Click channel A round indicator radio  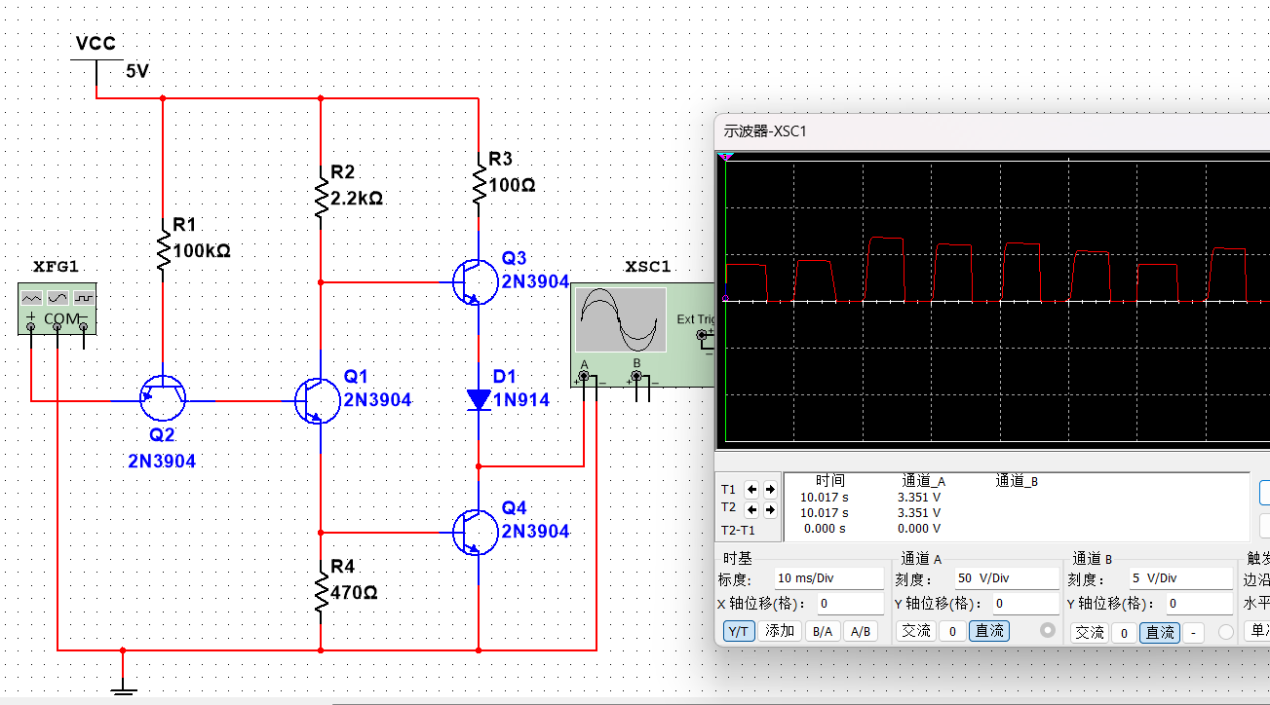pos(1048,631)
